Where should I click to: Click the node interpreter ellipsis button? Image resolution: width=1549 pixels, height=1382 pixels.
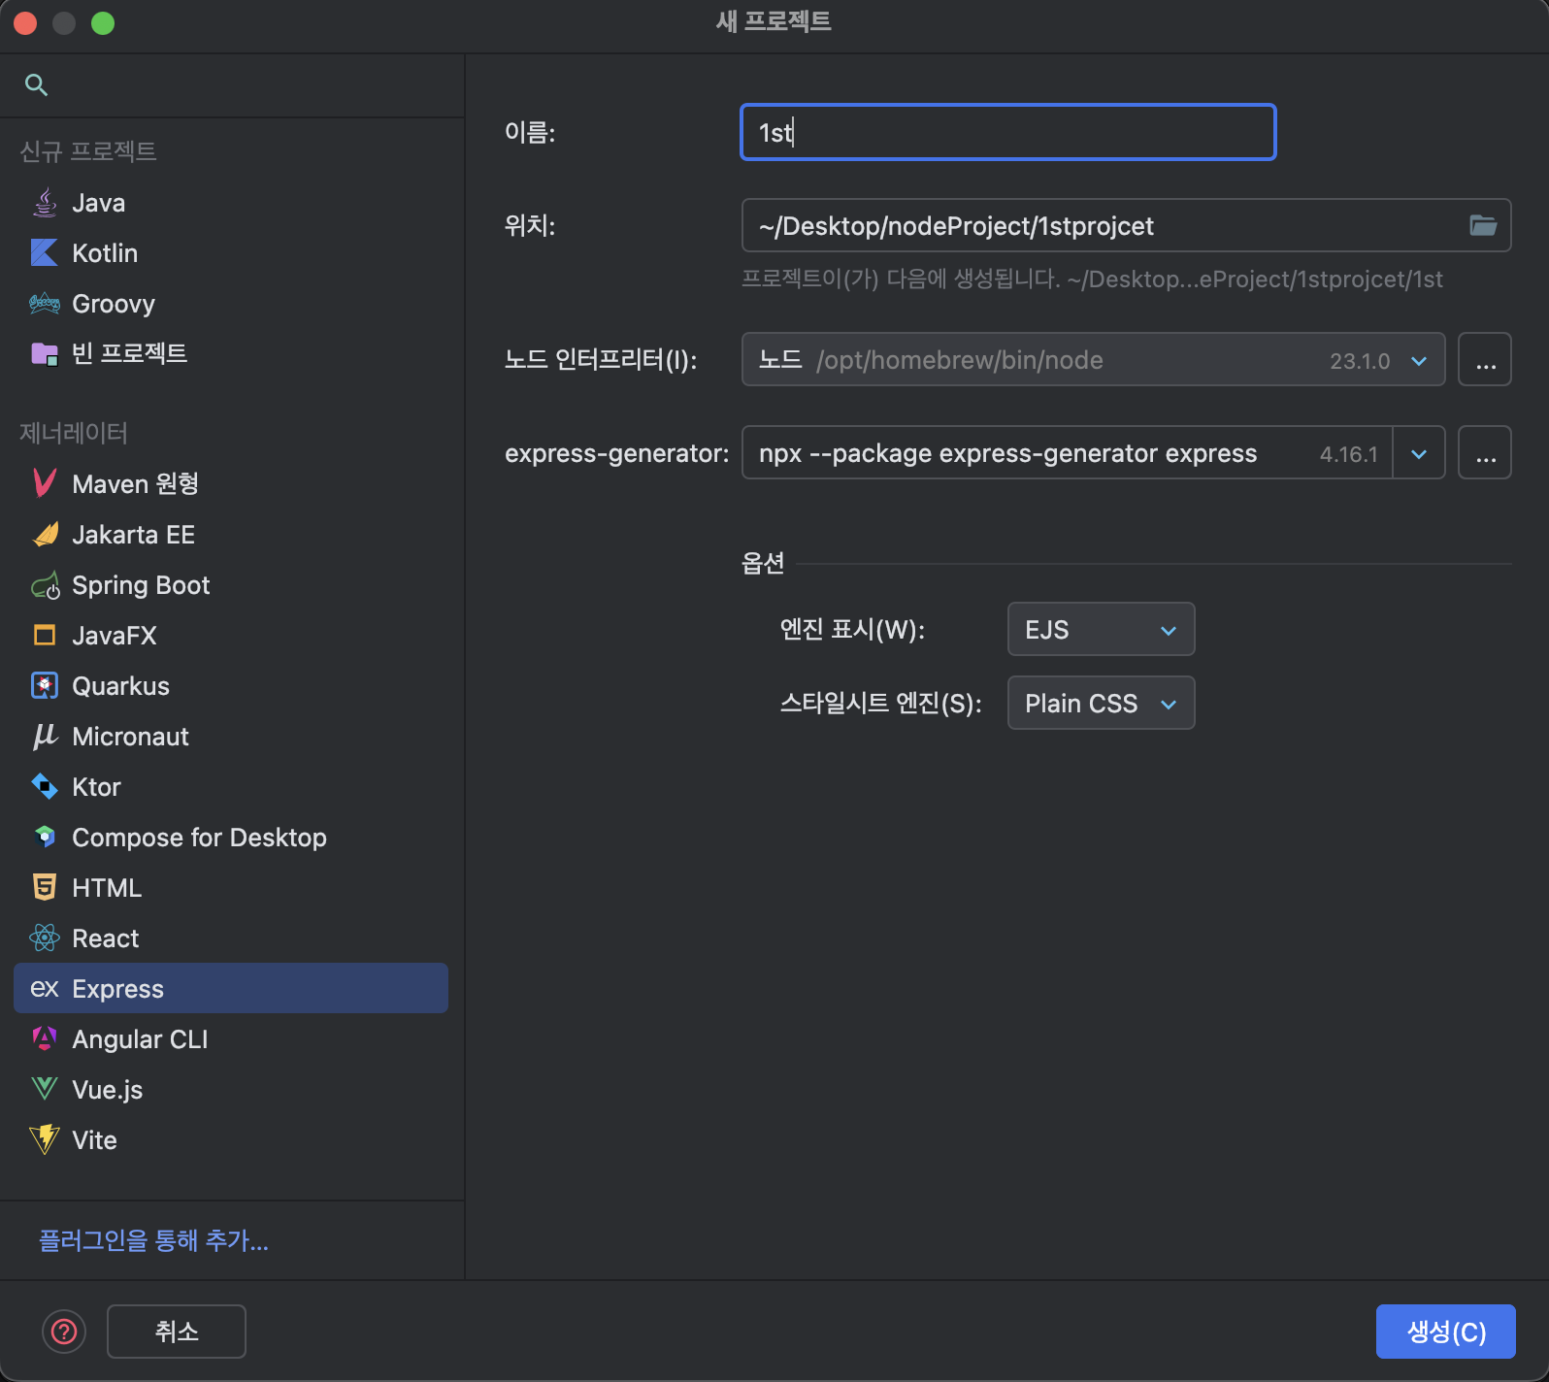point(1485,360)
